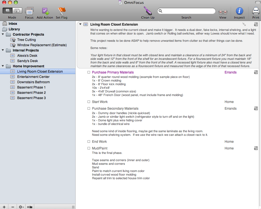
Task: Open the Tree Cutting project
Action: click(x=26, y=40)
